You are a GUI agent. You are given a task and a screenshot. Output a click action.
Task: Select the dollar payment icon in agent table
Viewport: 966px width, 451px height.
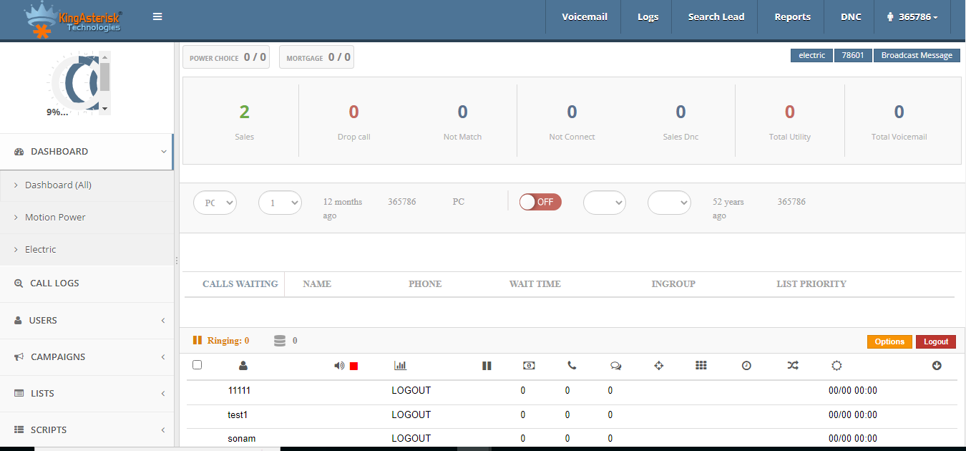click(529, 365)
